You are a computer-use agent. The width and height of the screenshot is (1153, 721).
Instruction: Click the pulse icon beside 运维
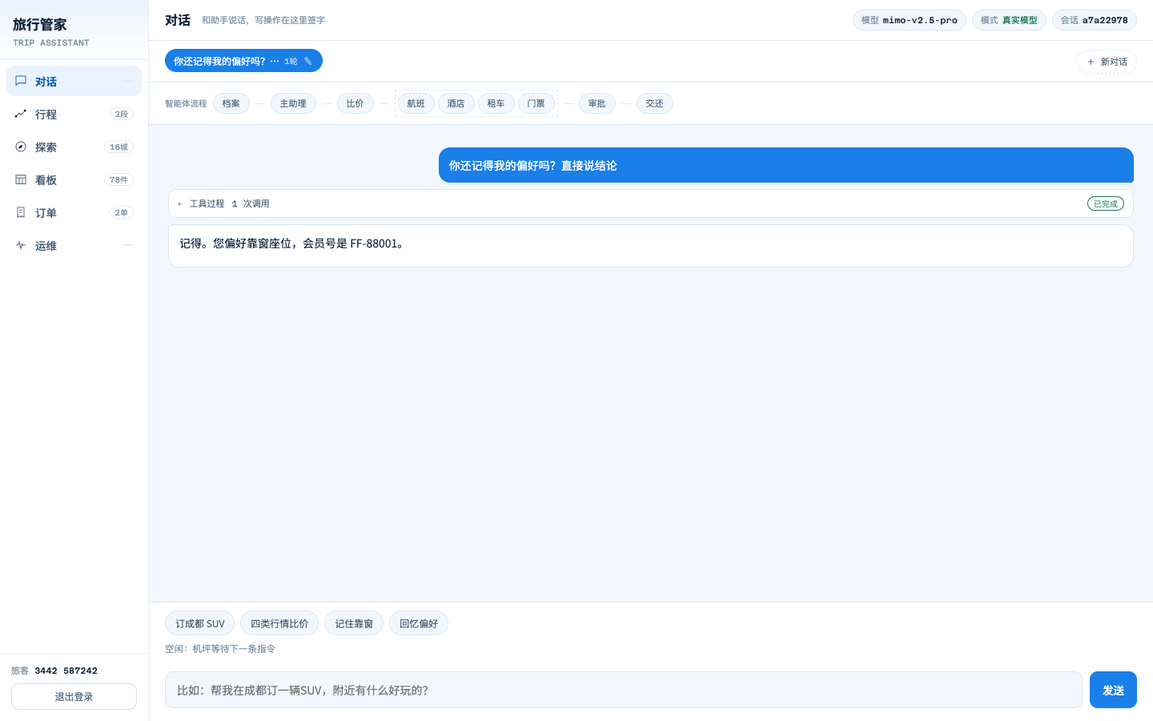point(21,245)
